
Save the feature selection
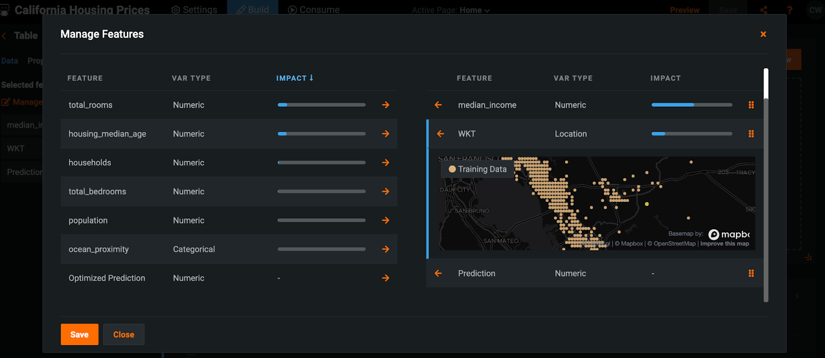79,334
